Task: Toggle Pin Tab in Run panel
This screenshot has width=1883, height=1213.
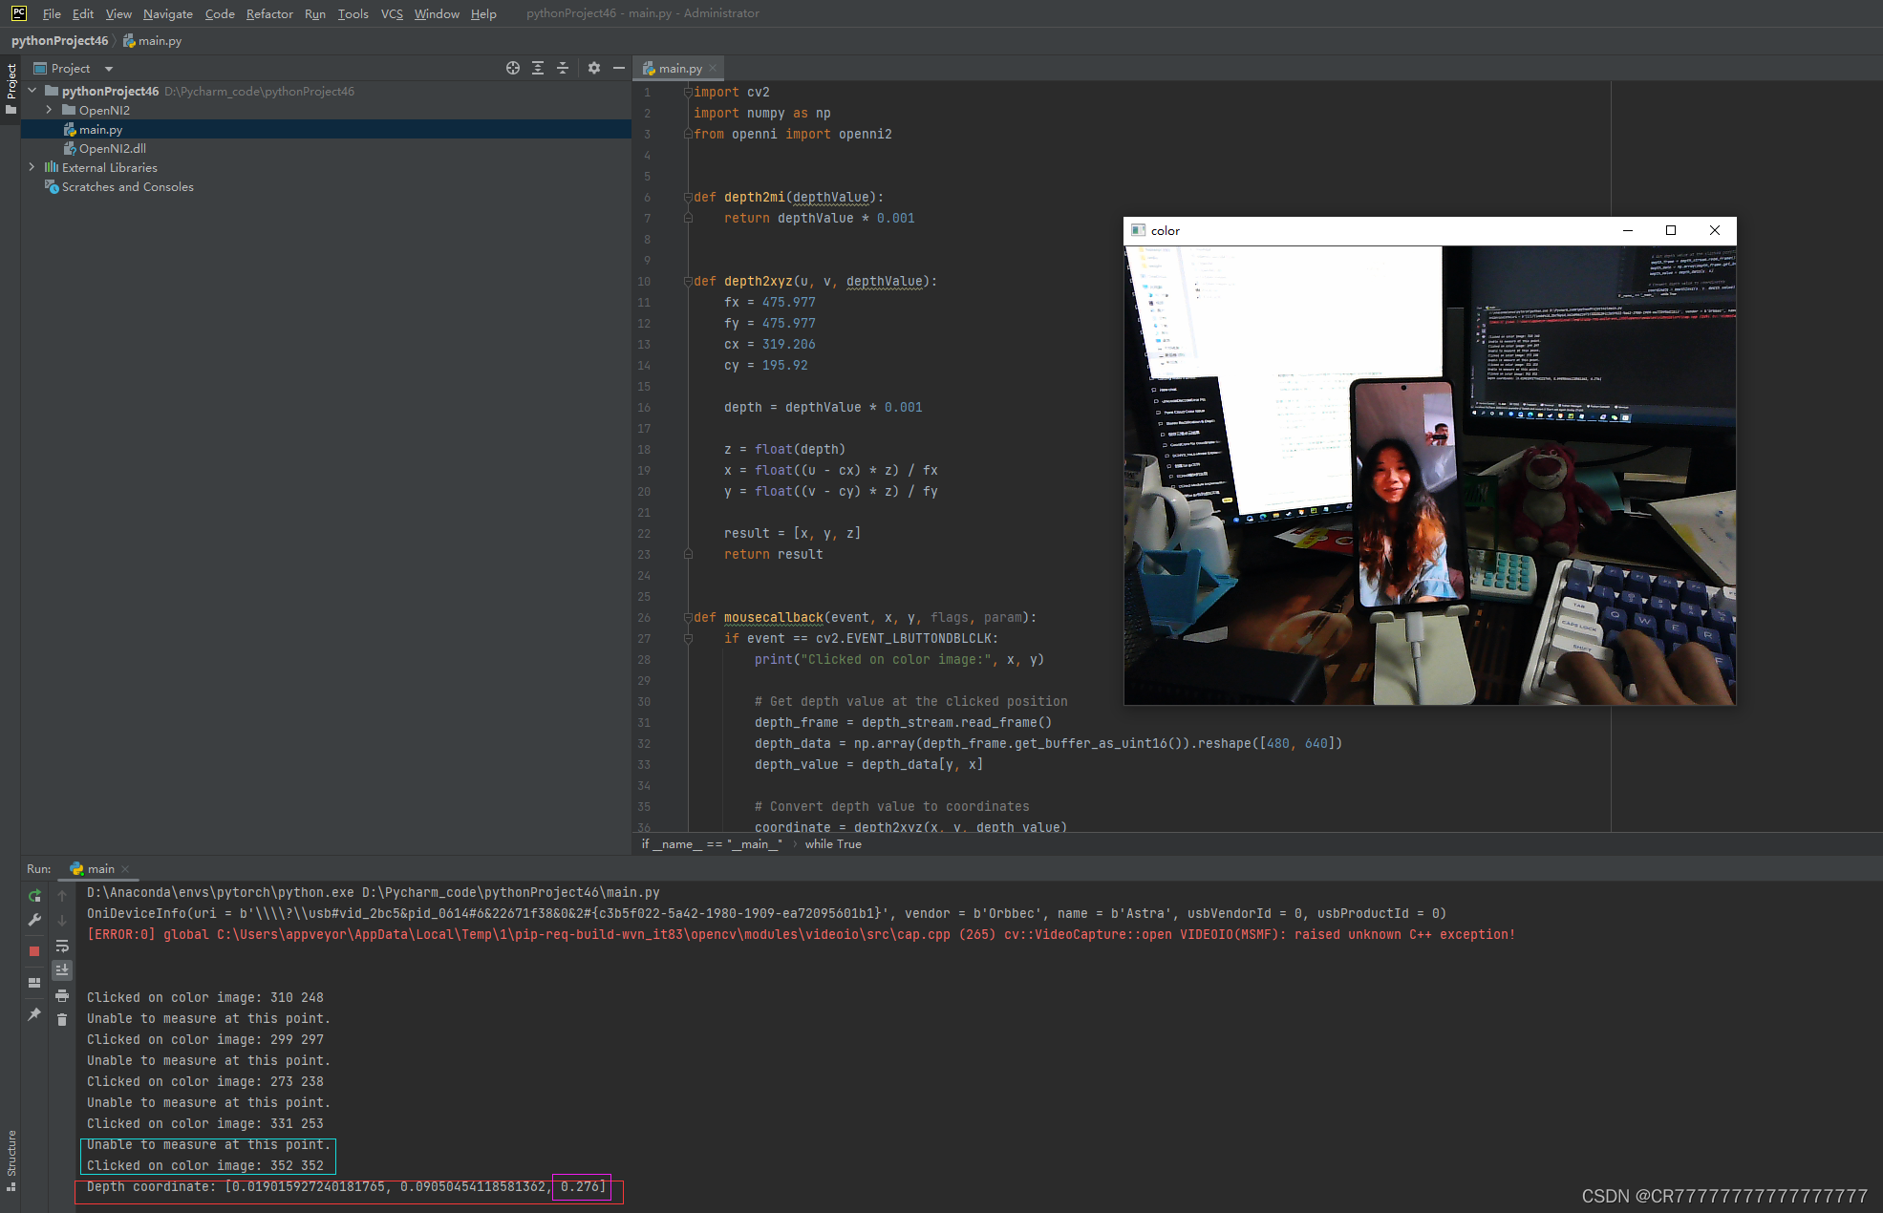Action: click(x=34, y=1013)
